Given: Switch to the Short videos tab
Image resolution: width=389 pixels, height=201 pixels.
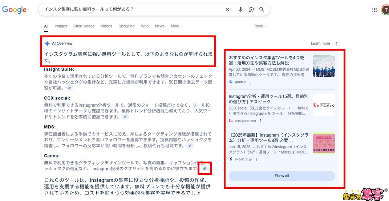Looking at the screenshot, I should click(x=84, y=26).
